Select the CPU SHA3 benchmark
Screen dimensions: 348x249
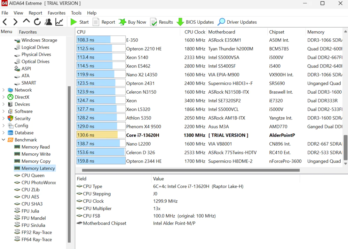(29, 204)
